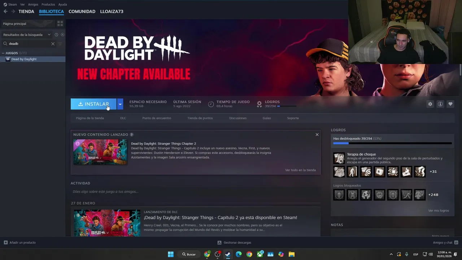Open the Xbox app taskbar icon
Image resolution: width=462 pixels, height=260 pixels.
click(x=260, y=254)
